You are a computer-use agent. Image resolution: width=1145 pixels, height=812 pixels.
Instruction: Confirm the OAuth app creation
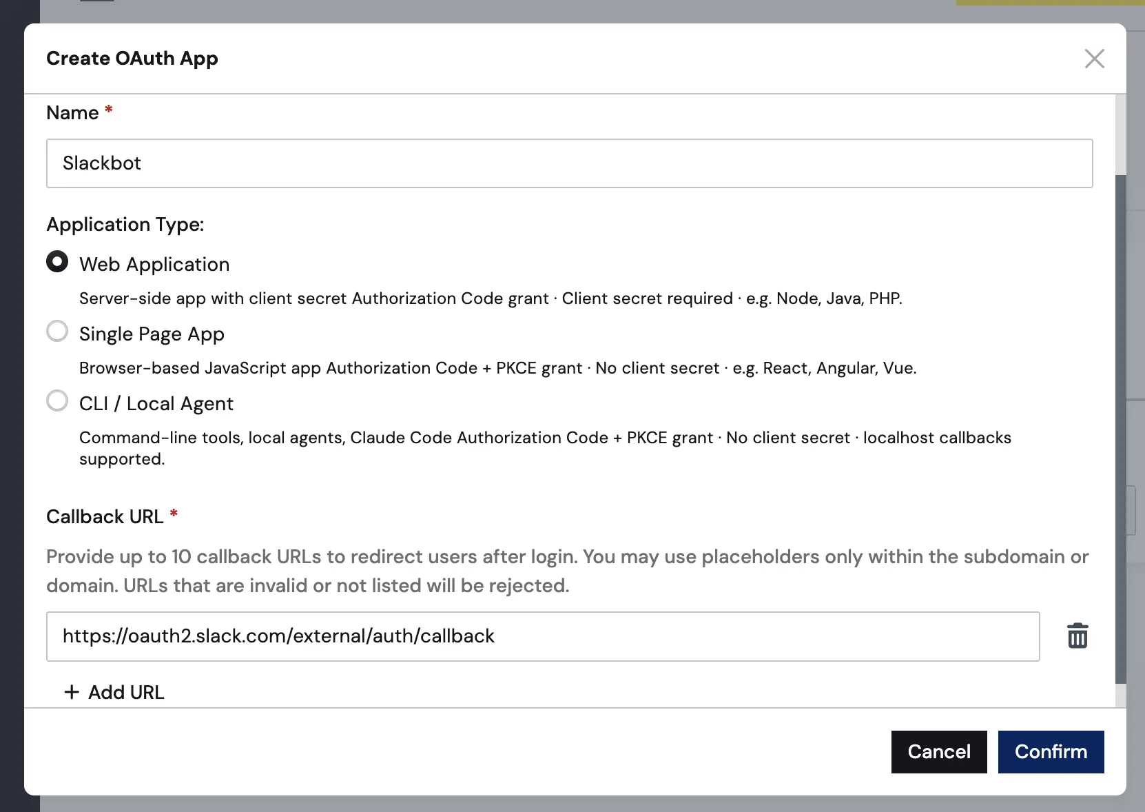click(1051, 751)
